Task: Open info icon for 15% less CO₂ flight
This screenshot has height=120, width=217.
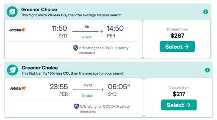Action: [207, 70]
